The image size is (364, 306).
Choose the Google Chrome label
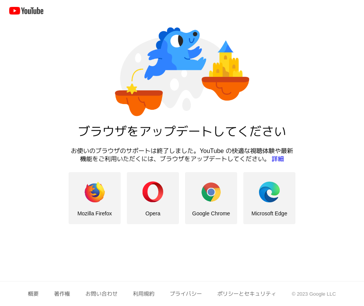click(211, 213)
